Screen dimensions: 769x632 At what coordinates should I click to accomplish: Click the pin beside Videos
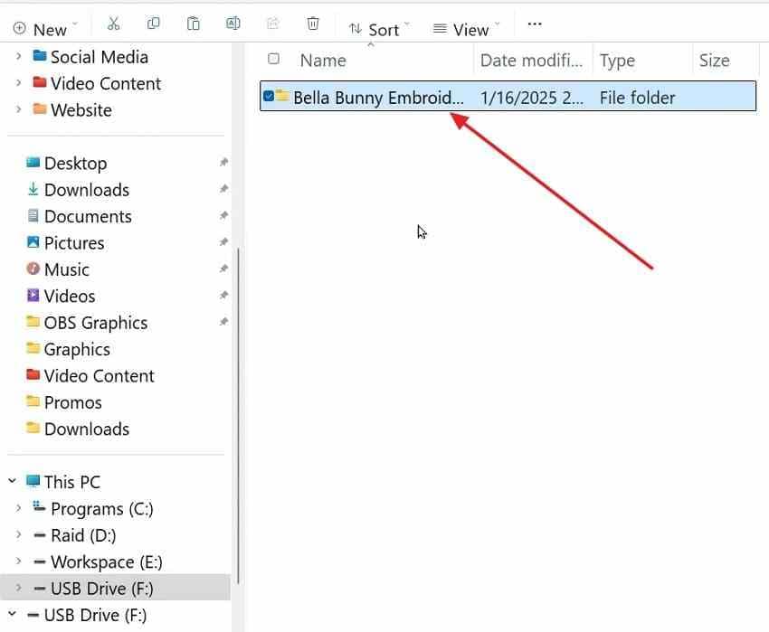(223, 295)
